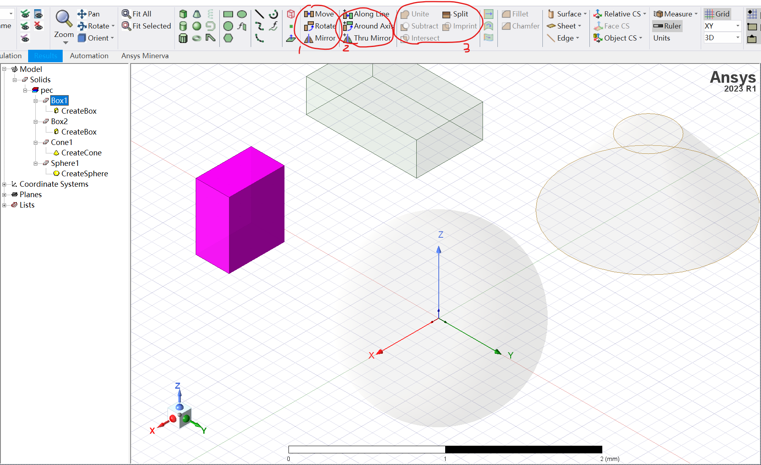The image size is (761, 465).
Task: Open the 3D movement mode combo box
Action: [722, 38]
